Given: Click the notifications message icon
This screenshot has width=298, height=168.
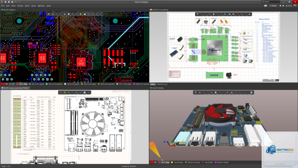Looking at the screenshot, I should (265, 6).
